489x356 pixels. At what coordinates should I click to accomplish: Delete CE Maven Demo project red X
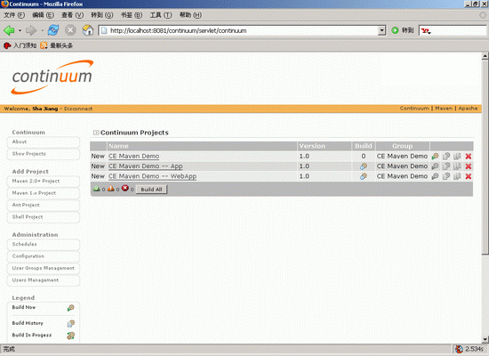tap(468, 156)
